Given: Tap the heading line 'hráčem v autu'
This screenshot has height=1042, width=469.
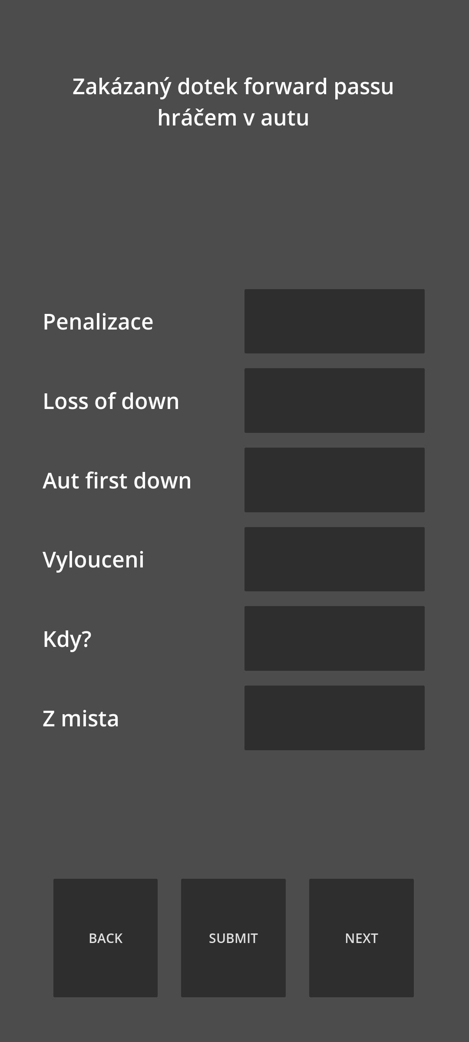Looking at the screenshot, I should (x=233, y=118).
